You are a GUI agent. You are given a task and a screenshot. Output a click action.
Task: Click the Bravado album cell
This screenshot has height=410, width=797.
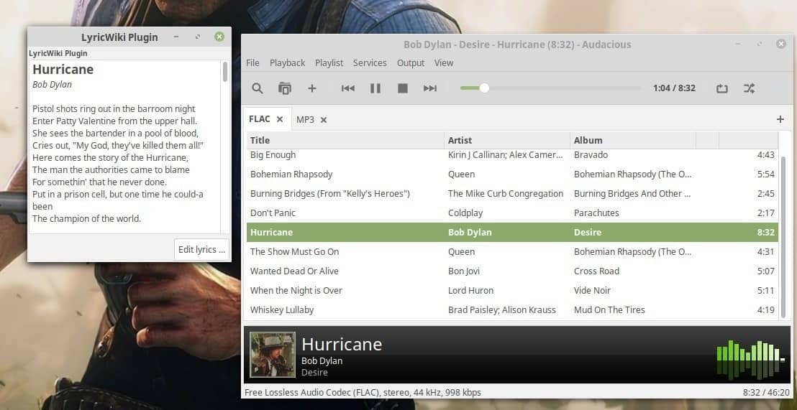point(591,155)
